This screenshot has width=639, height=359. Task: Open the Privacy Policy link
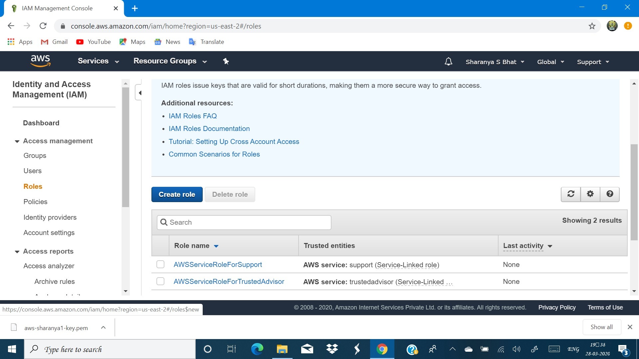point(557,307)
